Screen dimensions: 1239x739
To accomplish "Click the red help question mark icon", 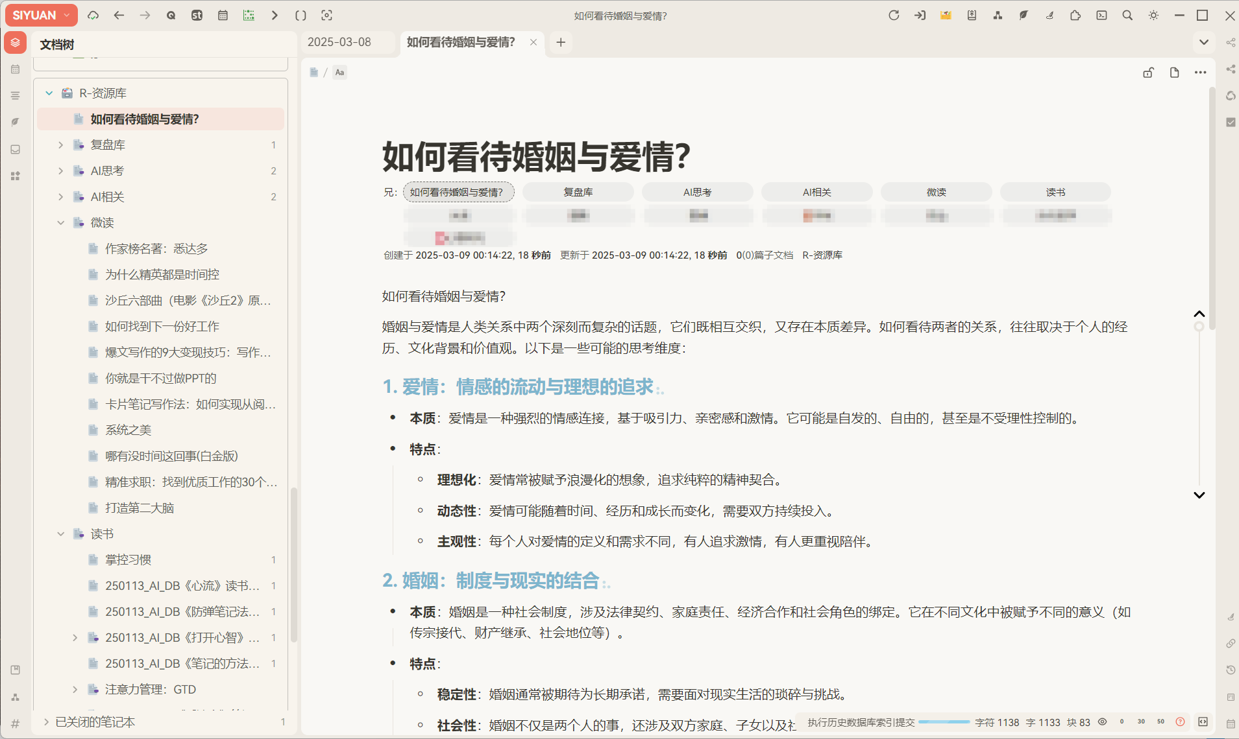I will coord(1180,721).
